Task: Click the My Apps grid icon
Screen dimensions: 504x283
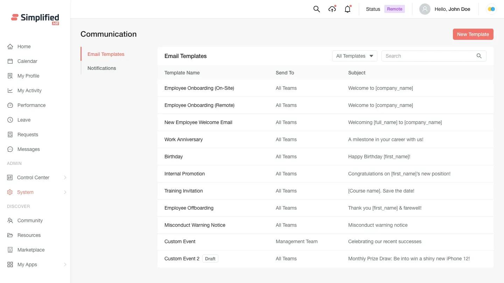Action: click(10, 264)
